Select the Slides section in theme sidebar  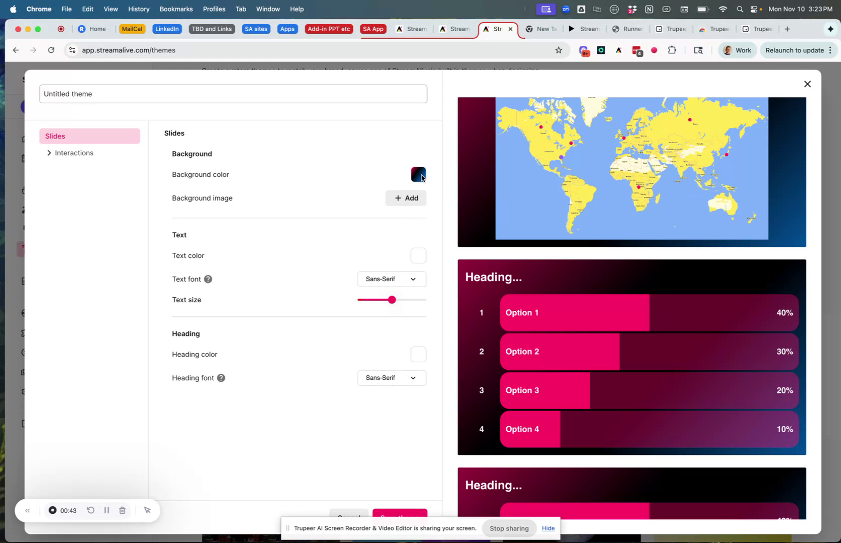pos(89,135)
